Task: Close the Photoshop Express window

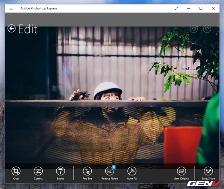Action: (213, 8)
